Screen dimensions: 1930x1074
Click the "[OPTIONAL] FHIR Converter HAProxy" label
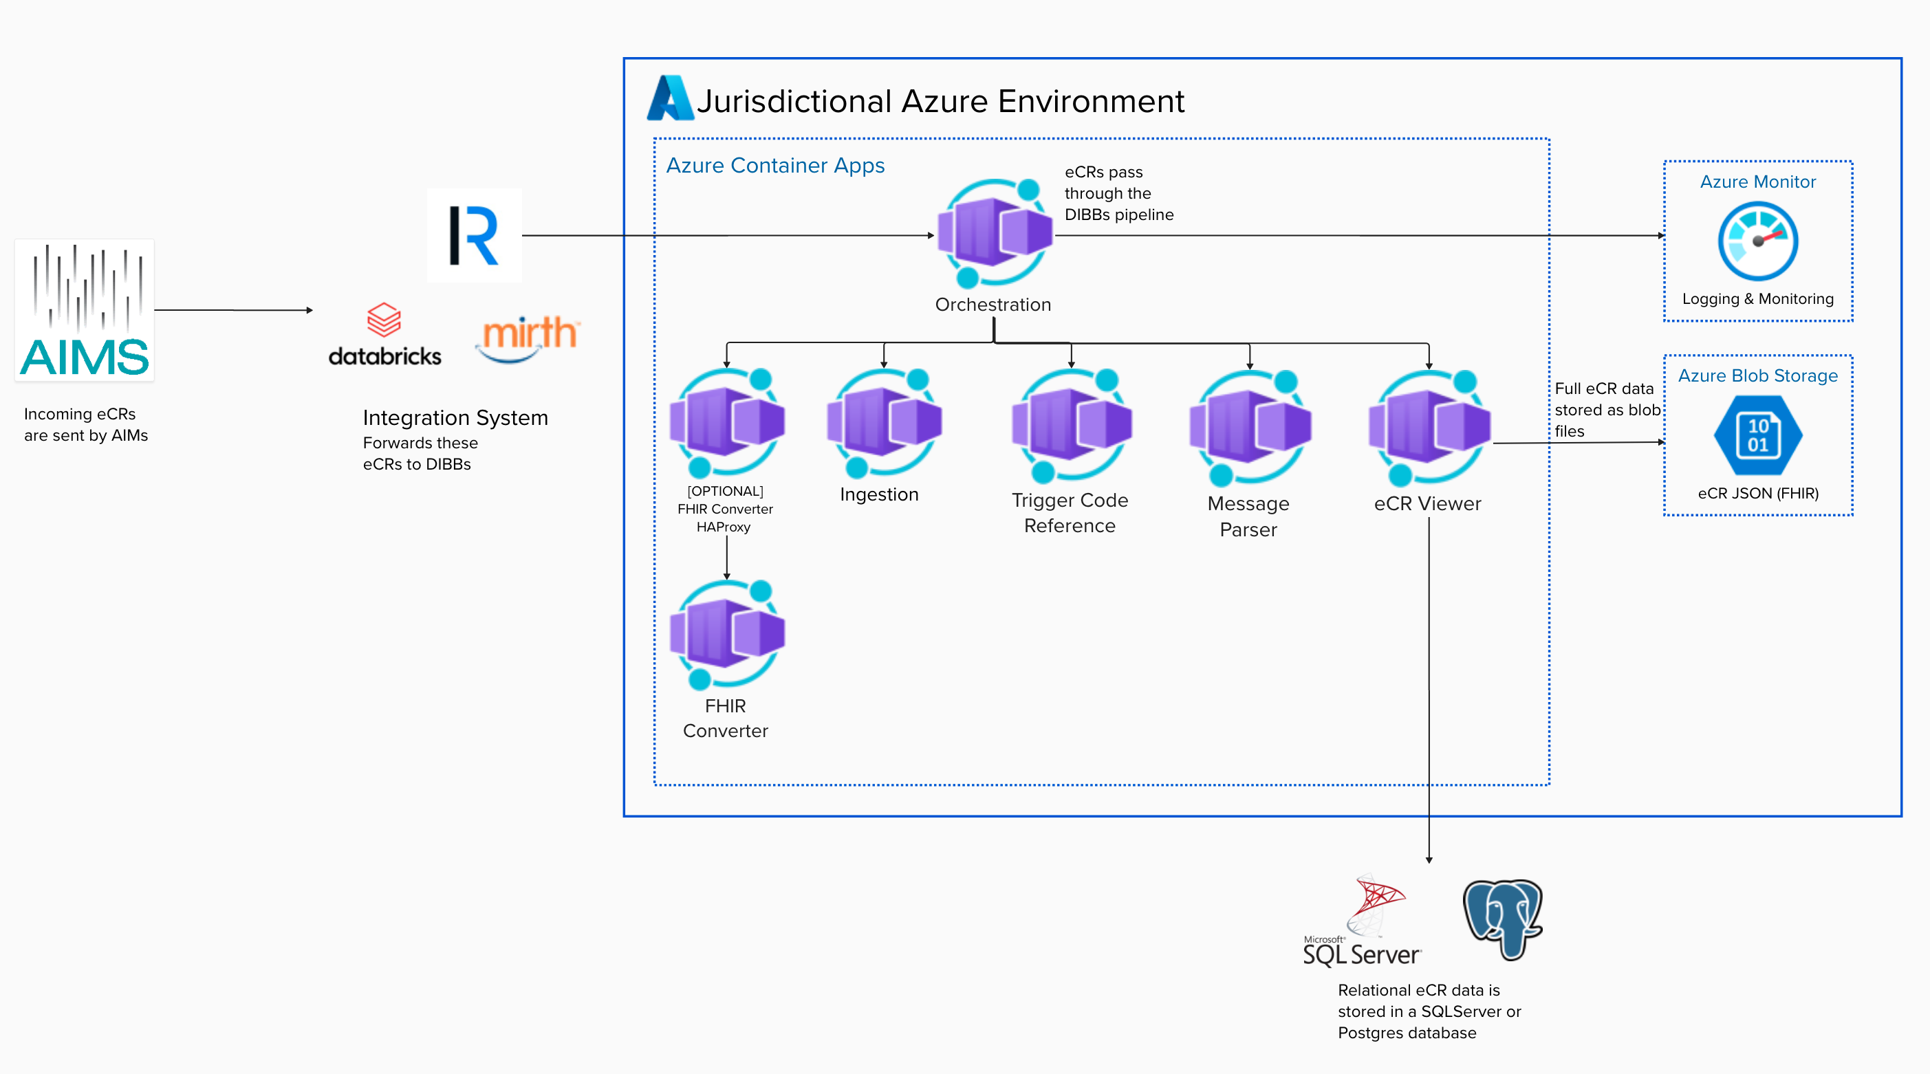(x=724, y=509)
